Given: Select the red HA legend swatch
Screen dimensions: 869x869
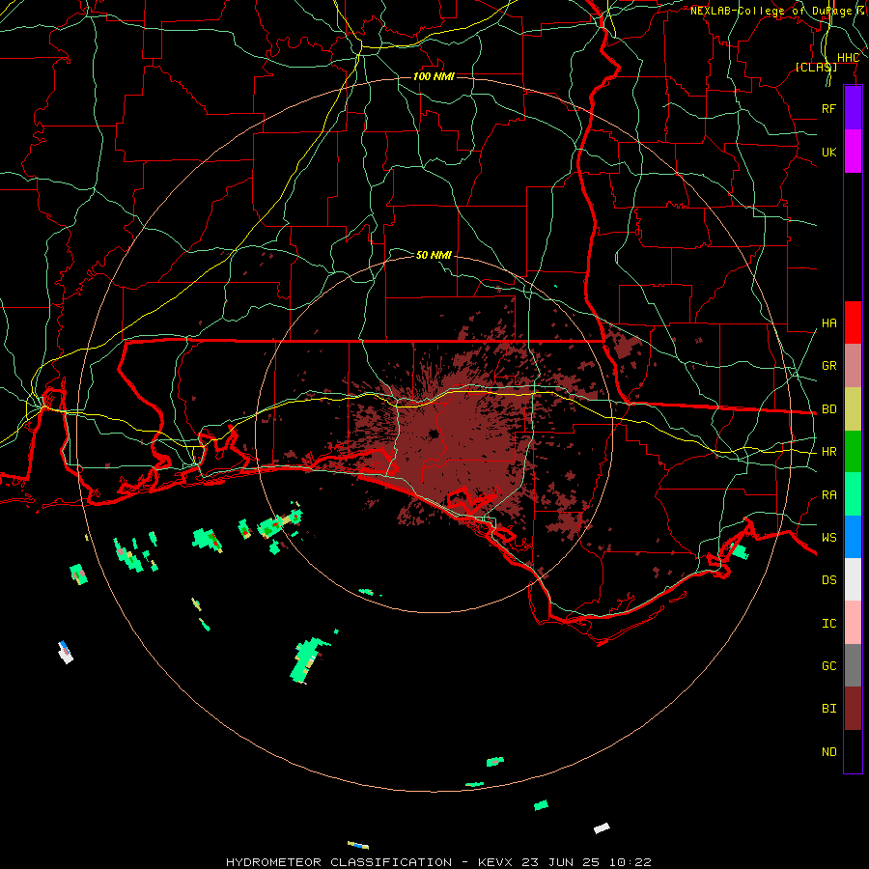Looking at the screenshot, I should (x=853, y=322).
